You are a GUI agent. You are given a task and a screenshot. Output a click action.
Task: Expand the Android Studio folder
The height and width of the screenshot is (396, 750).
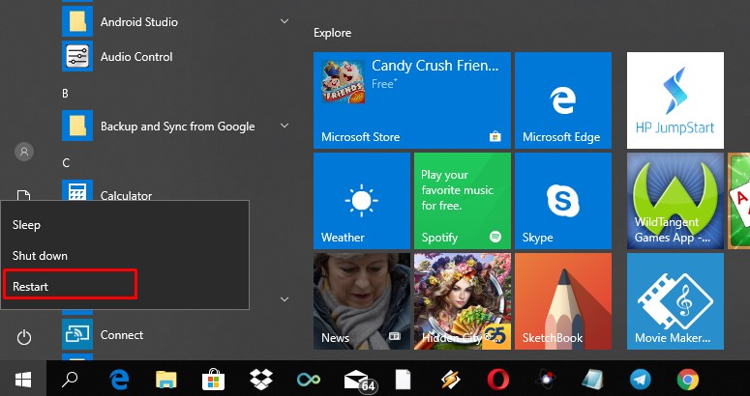click(x=285, y=21)
